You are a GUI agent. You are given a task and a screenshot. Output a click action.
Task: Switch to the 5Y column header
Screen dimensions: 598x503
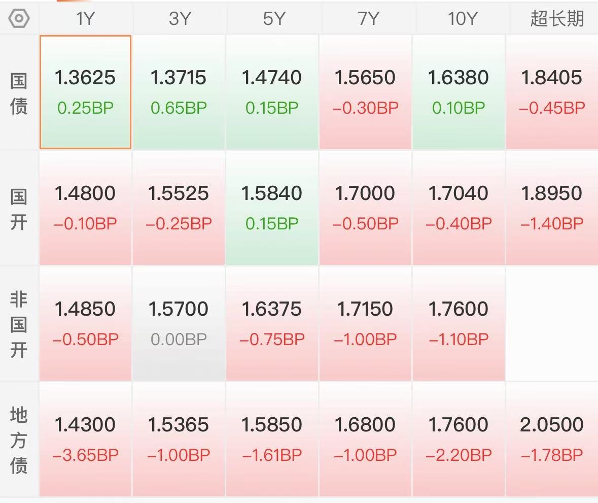(x=272, y=19)
